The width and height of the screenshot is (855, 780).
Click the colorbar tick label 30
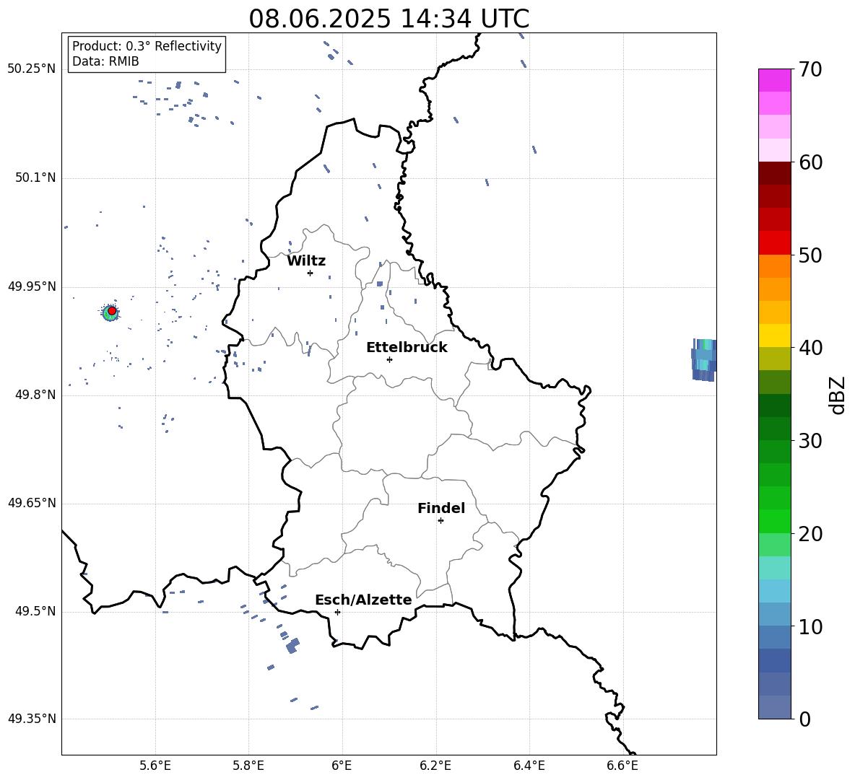tap(811, 441)
